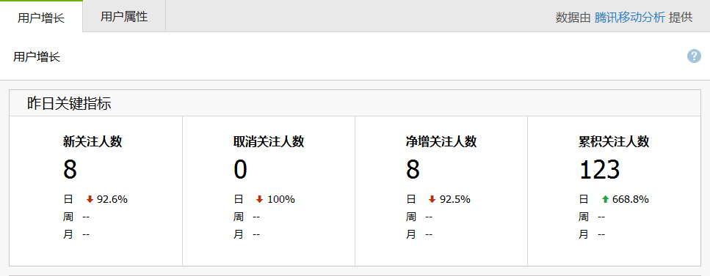This screenshot has width=710, height=276.
Task: Click 周 row under 新关注人数
Action: [76, 217]
